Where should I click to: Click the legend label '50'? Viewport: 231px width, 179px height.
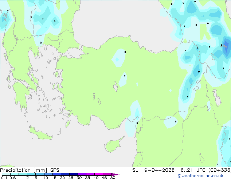[x=113, y=178]
